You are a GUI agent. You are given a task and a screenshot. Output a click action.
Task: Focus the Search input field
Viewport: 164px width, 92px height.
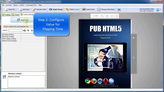15,30
